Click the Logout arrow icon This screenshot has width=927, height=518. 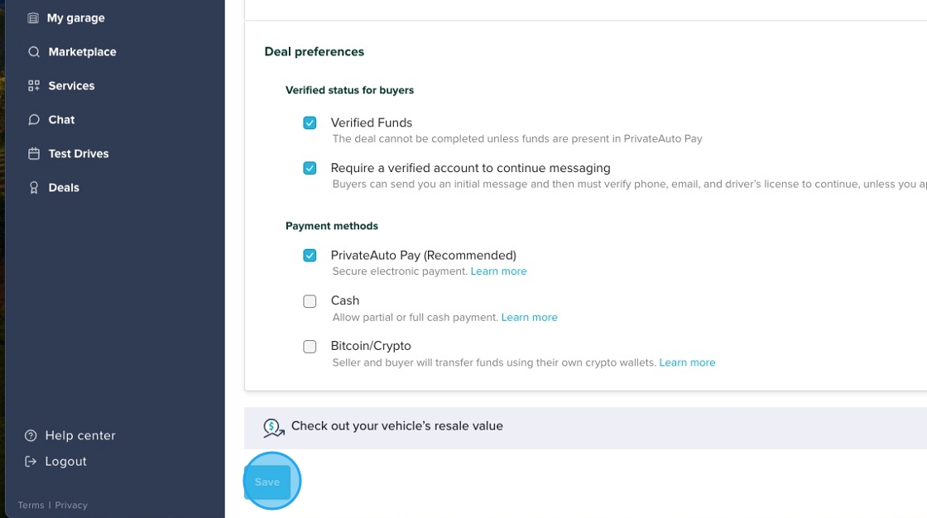(31, 462)
